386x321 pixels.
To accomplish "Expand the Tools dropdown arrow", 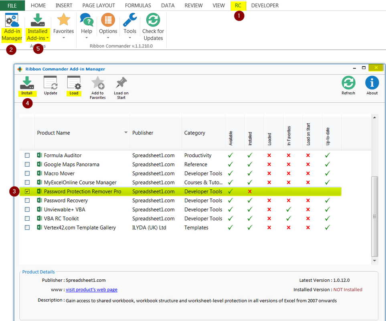I will click(x=130, y=38).
